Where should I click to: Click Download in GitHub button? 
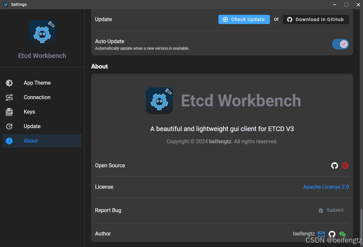coord(316,19)
